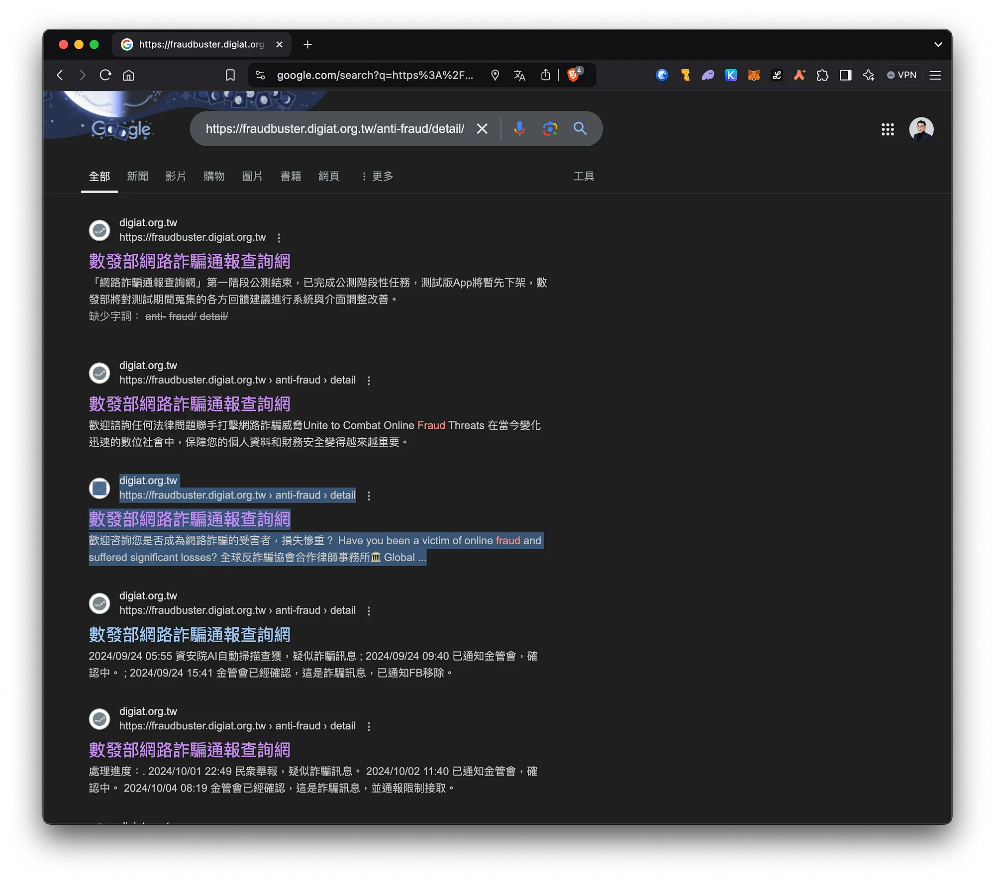Switch to the 書籍 tab

tap(291, 176)
